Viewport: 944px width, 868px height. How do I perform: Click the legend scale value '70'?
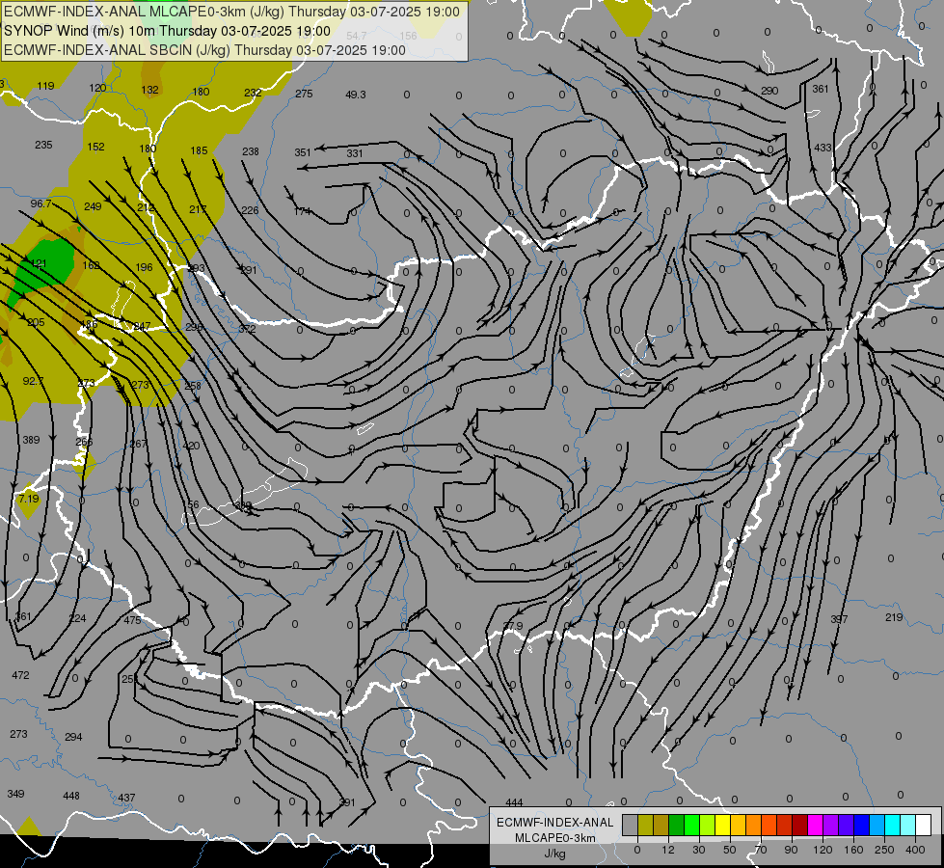[x=761, y=850]
